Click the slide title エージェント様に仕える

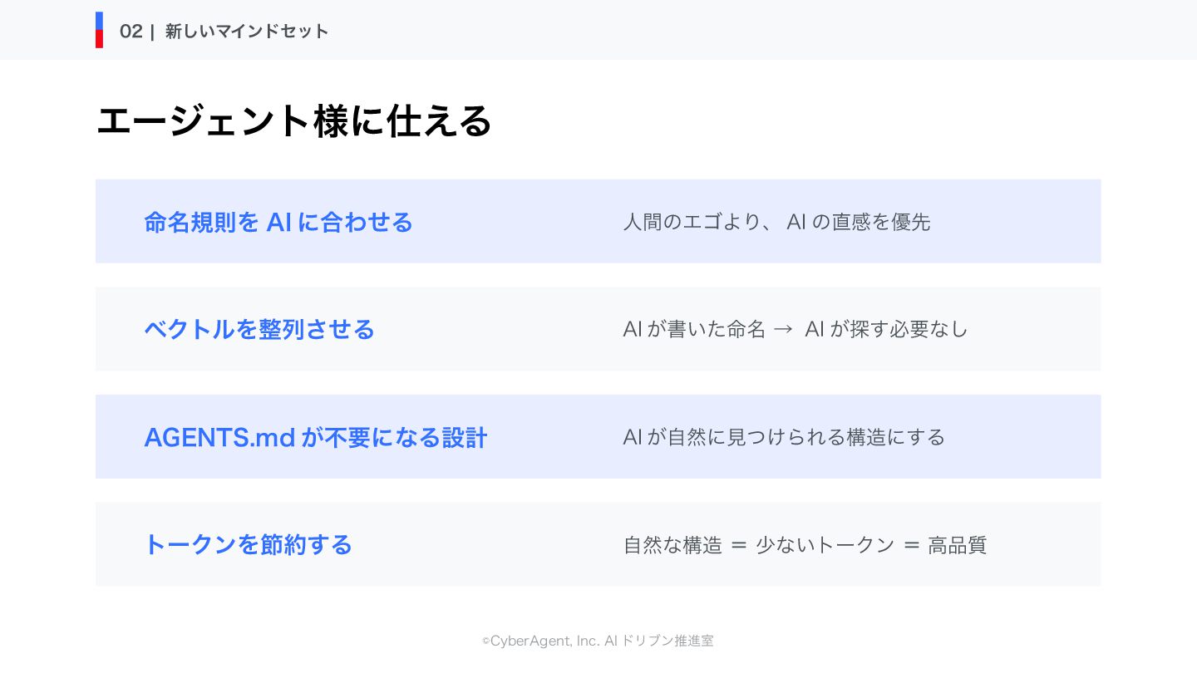click(x=294, y=121)
